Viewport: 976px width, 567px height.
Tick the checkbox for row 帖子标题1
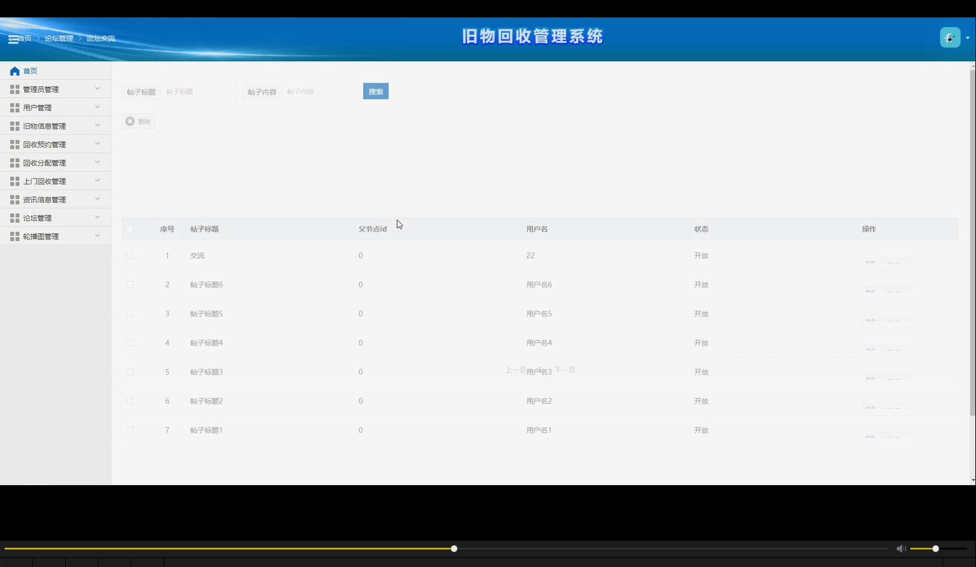(x=130, y=430)
